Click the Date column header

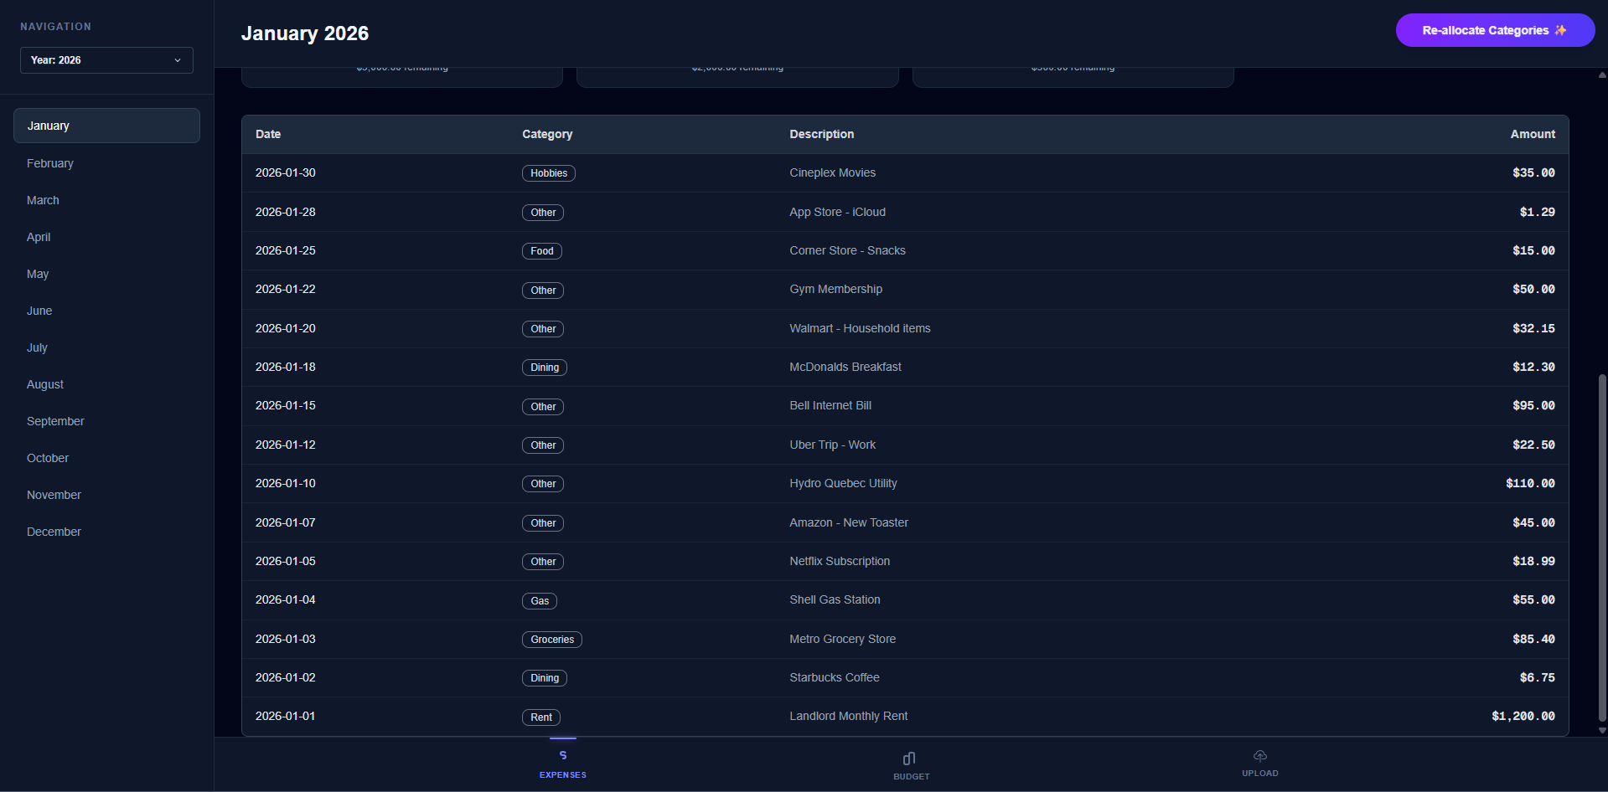[268, 134]
